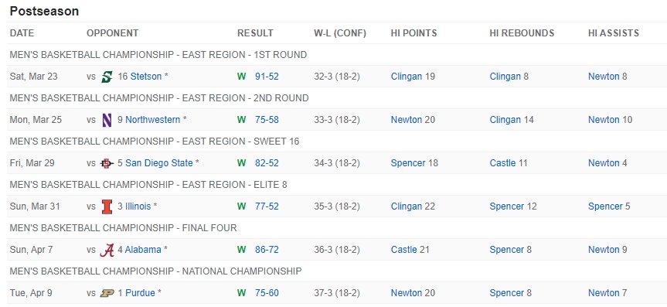
Task: Open Castle in San Diego State rebounds
Action: (502, 163)
